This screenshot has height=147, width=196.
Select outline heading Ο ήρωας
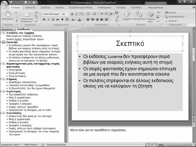tap(11, 79)
